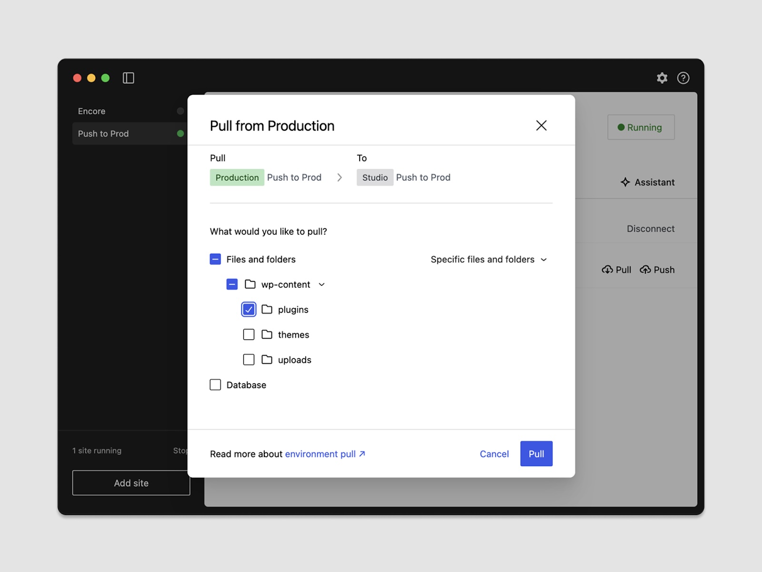Click the yellow minimize window button
The height and width of the screenshot is (572, 762).
tap(91, 78)
